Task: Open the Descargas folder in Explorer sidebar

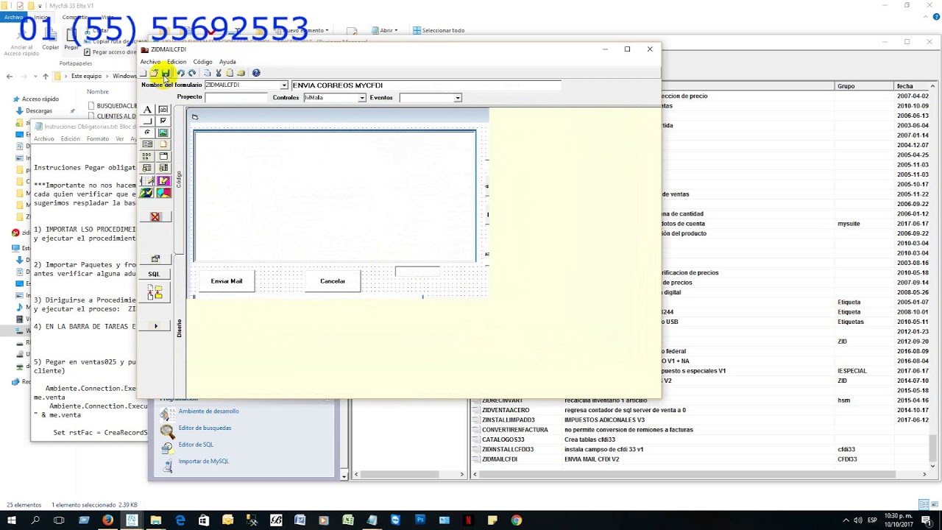Action: coord(39,111)
